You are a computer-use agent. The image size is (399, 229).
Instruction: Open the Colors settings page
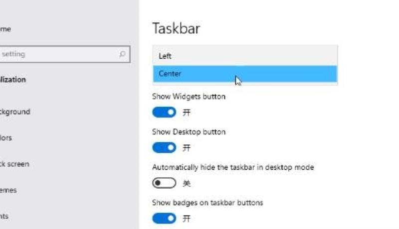click(6, 138)
